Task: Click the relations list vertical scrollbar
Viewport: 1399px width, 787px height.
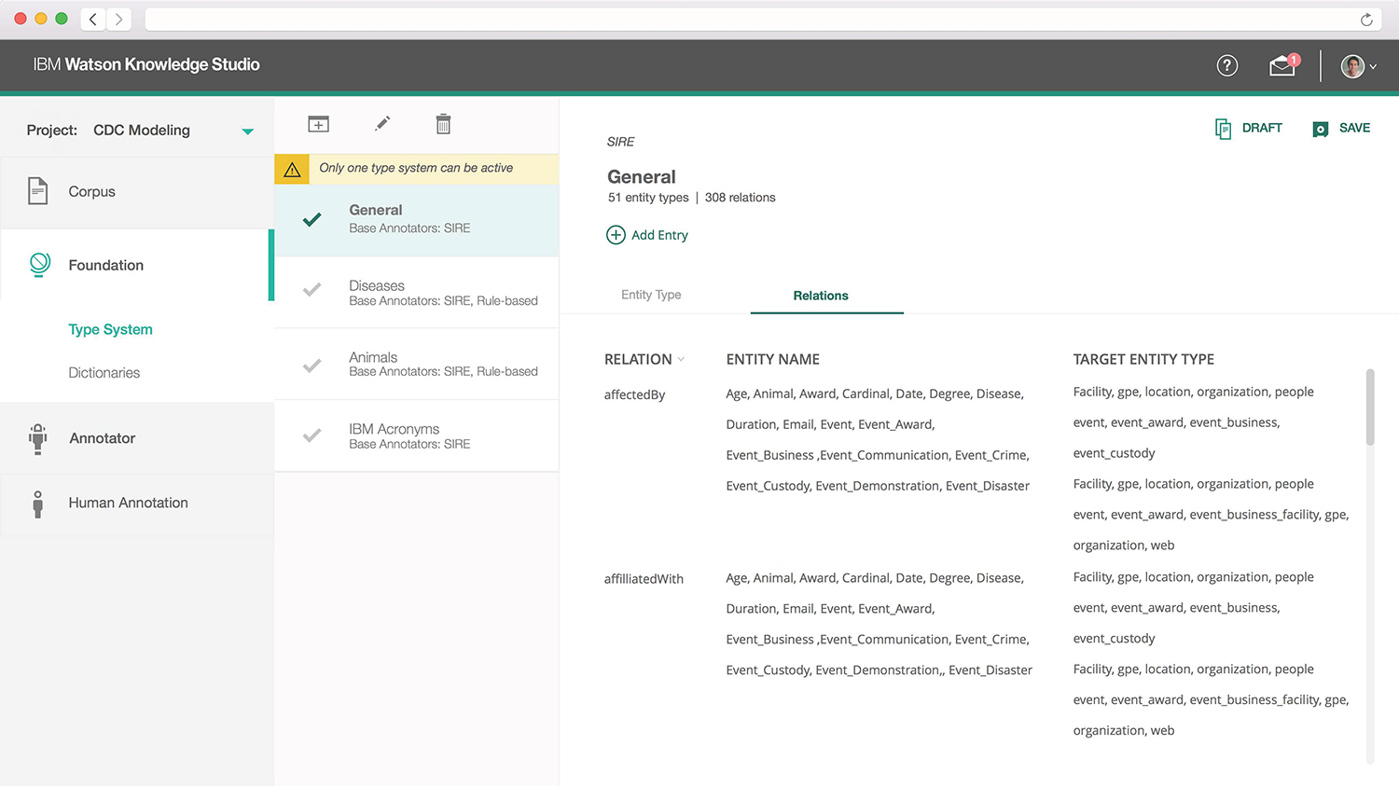Action: click(x=1370, y=407)
